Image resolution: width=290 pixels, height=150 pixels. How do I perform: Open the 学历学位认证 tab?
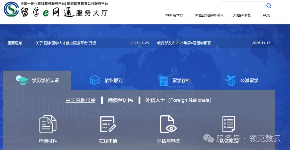click(37, 81)
